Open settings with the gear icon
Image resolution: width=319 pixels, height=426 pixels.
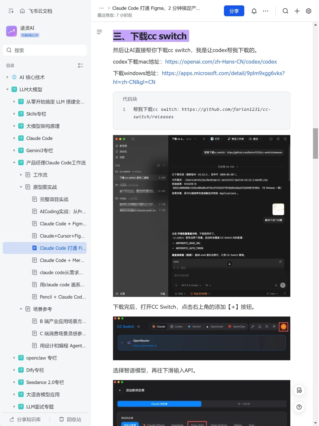point(308,11)
